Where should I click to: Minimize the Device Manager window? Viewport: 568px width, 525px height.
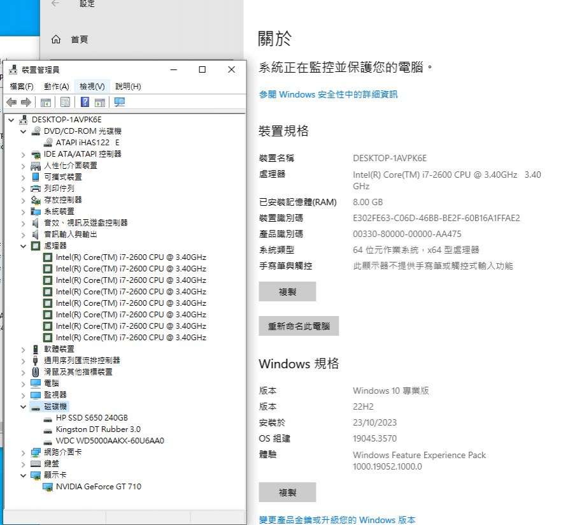[x=174, y=69]
